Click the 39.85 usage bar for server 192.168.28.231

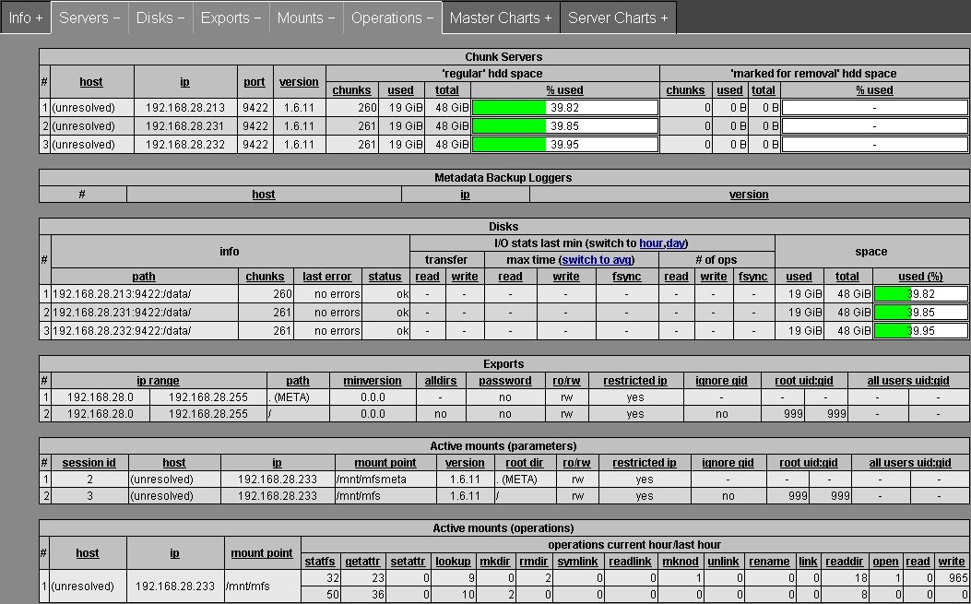pos(564,126)
